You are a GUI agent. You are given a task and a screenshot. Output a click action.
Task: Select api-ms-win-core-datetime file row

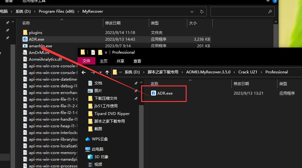click(x=50, y=79)
